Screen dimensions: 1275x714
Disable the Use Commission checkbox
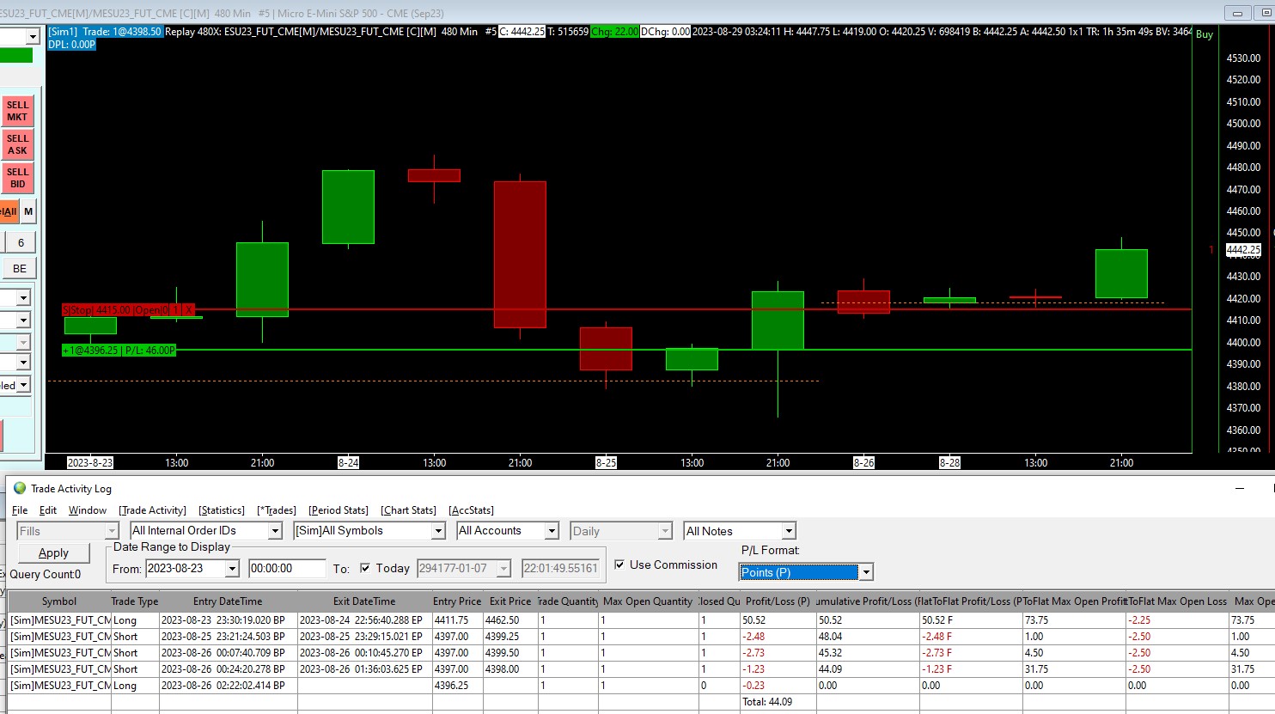tap(620, 564)
